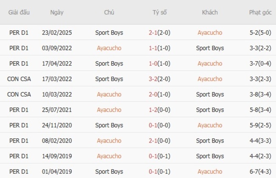Select the 'Tỷ số' column header
The height and width of the screenshot is (178, 276).
tap(160, 12)
